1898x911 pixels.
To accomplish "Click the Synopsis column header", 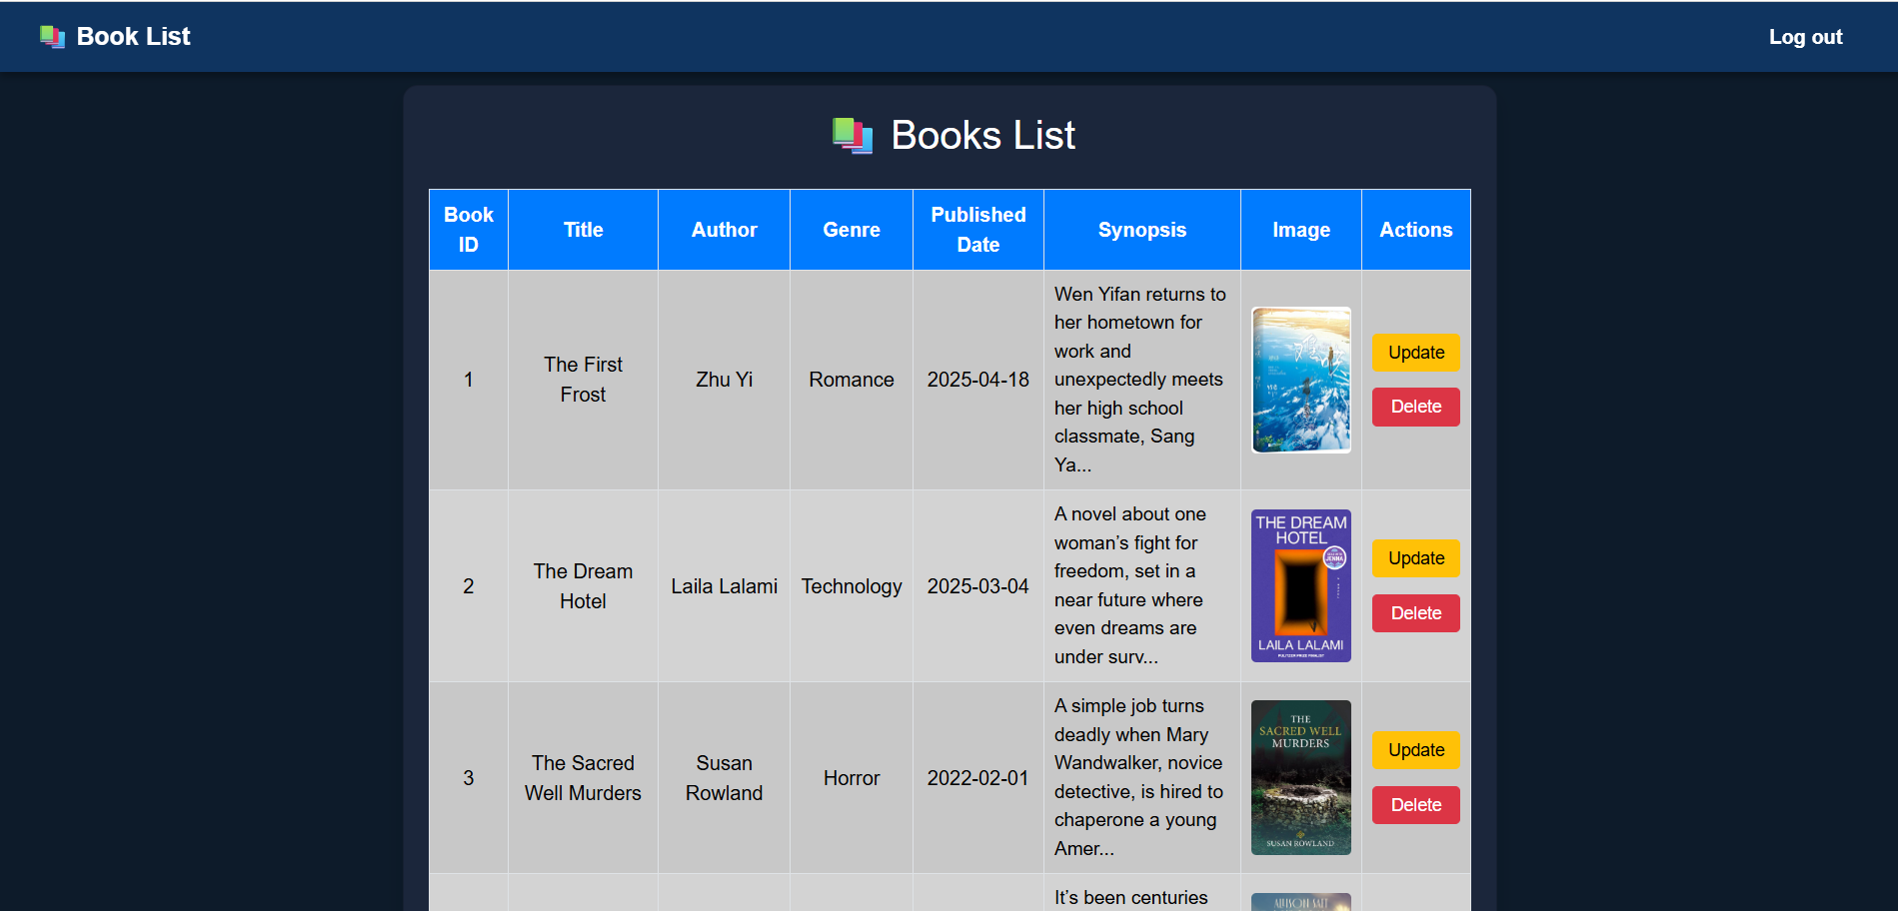I will click(x=1142, y=230).
